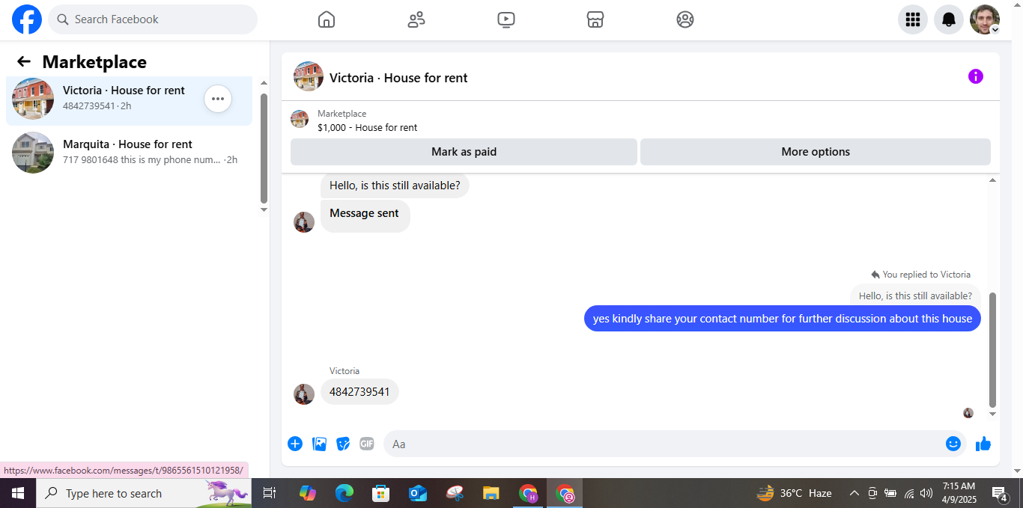The height and width of the screenshot is (508, 1023).
Task: Open the volume icon in system tray
Action: pyautogui.click(x=926, y=493)
